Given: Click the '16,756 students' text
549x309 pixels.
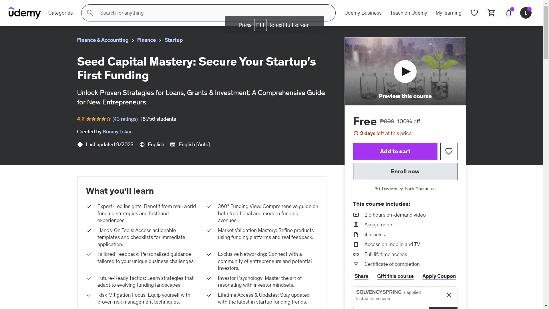Looking at the screenshot, I should click(158, 119).
